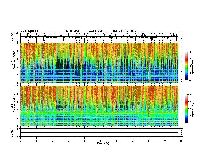The height and width of the screenshot is (158, 204).
Task: Click the log(PSD) label beside ch.2 colorbar
Action: click(193, 110)
